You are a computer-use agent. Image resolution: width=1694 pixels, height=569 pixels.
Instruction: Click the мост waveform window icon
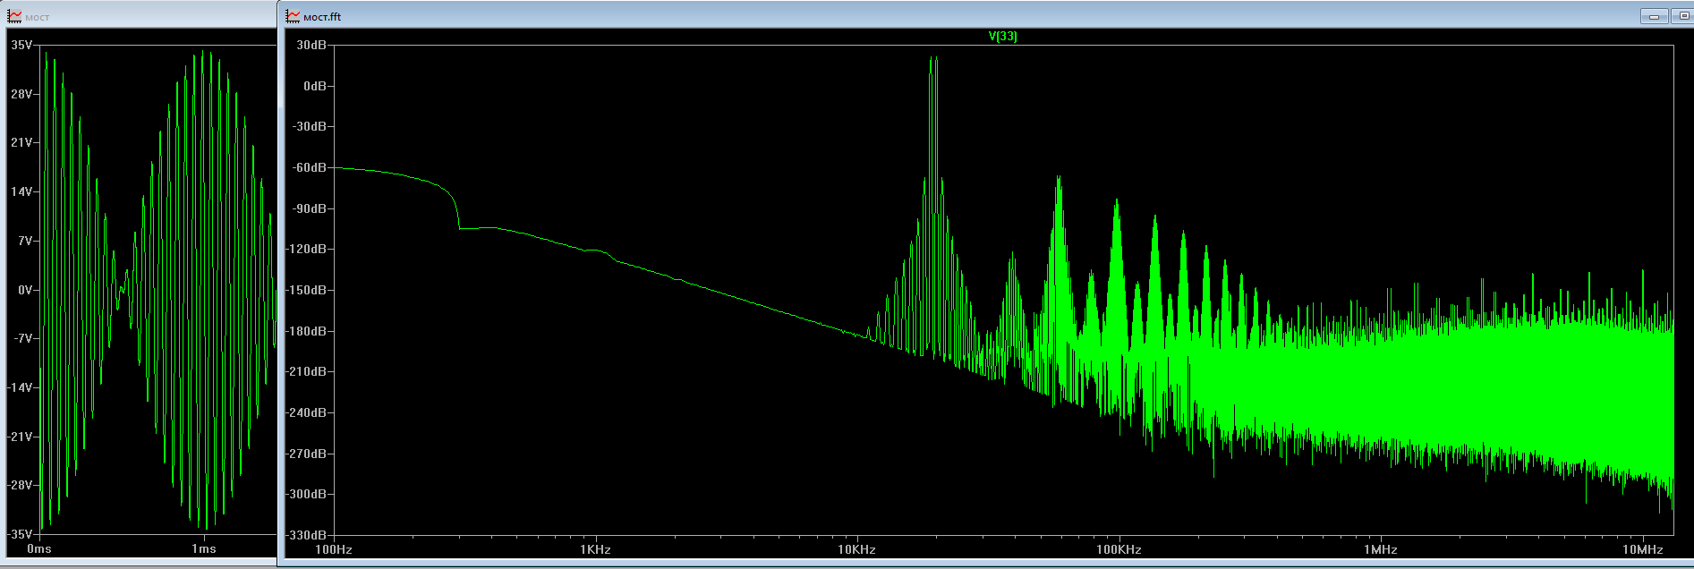click(15, 16)
